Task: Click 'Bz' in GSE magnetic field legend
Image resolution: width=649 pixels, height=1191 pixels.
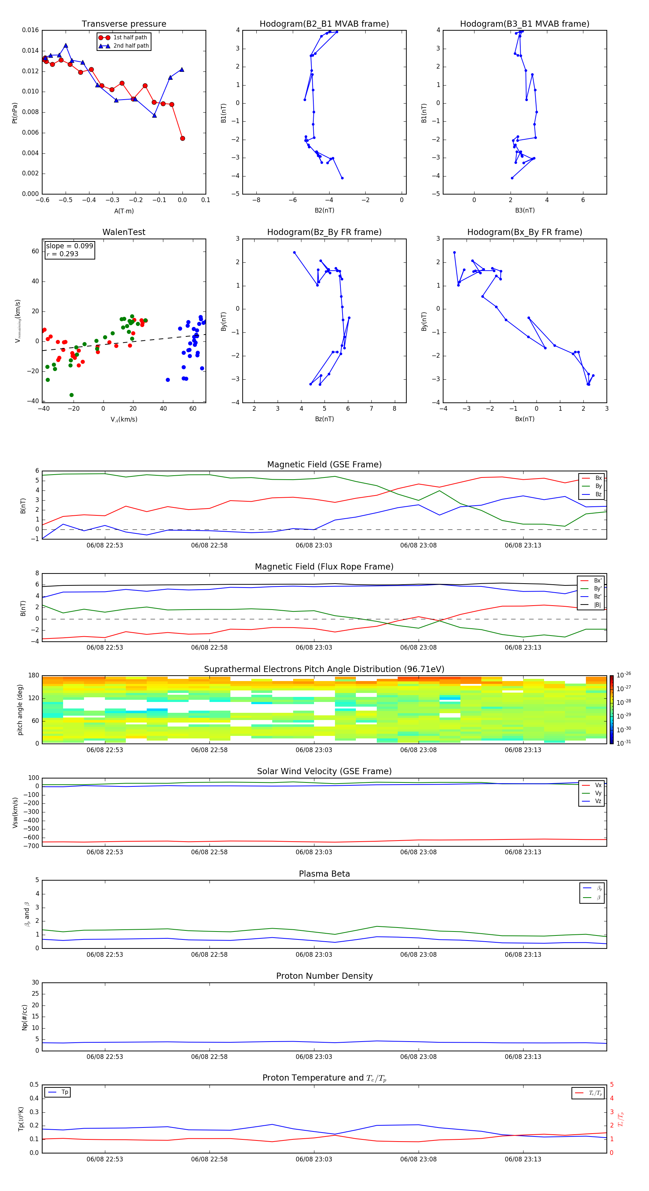Action: pos(598,494)
